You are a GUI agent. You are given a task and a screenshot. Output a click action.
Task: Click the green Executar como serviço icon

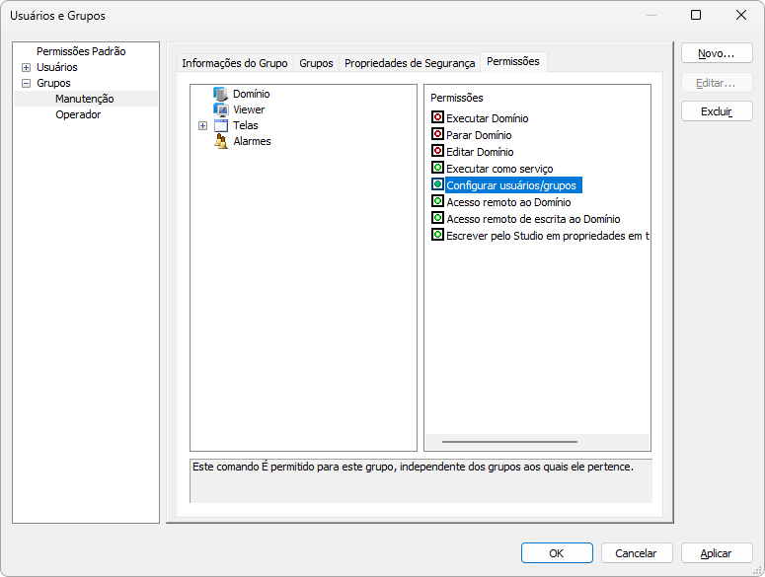[437, 168]
